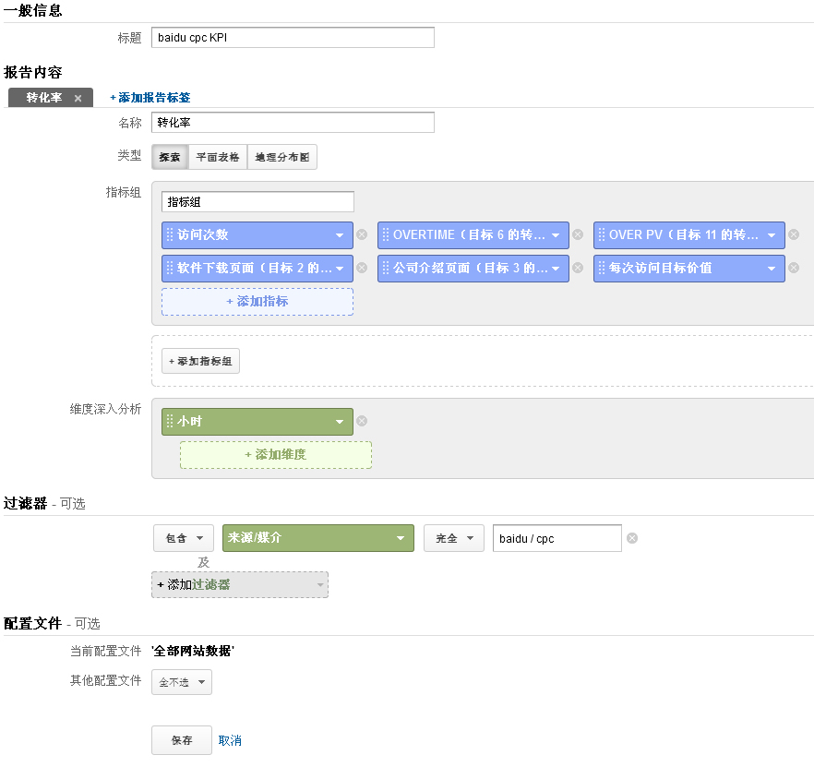
Task: Close the 转化率 report tab
Action: [78, 98]
